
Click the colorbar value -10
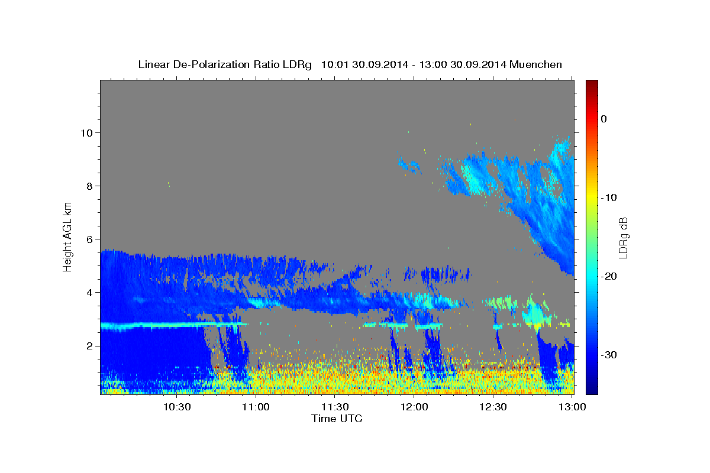pos(609,197)
